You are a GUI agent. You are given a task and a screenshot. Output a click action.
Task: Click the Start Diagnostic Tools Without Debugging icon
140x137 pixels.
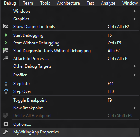[x=6, y=50]
